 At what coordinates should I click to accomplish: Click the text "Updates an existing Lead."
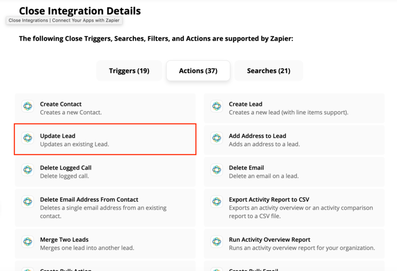[75, 144]
